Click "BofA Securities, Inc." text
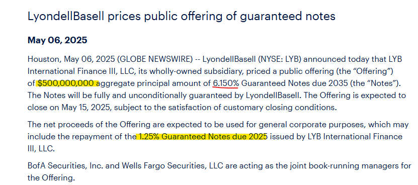418x185 pixels. pos(65,166)
